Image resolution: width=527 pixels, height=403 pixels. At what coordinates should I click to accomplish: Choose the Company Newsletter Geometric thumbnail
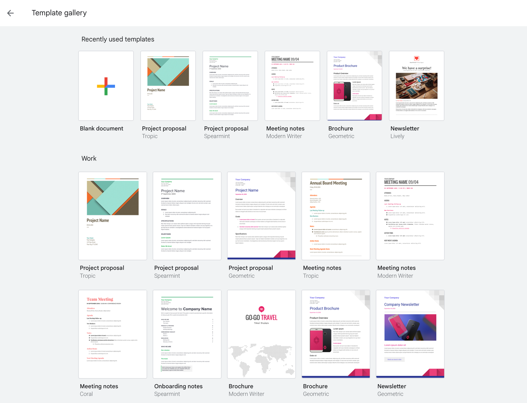(410, 334)
